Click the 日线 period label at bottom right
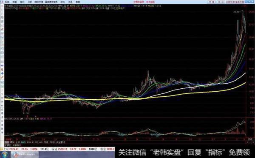Image resolution: width=255 pixels, height=158 pixels. [250, 139]
